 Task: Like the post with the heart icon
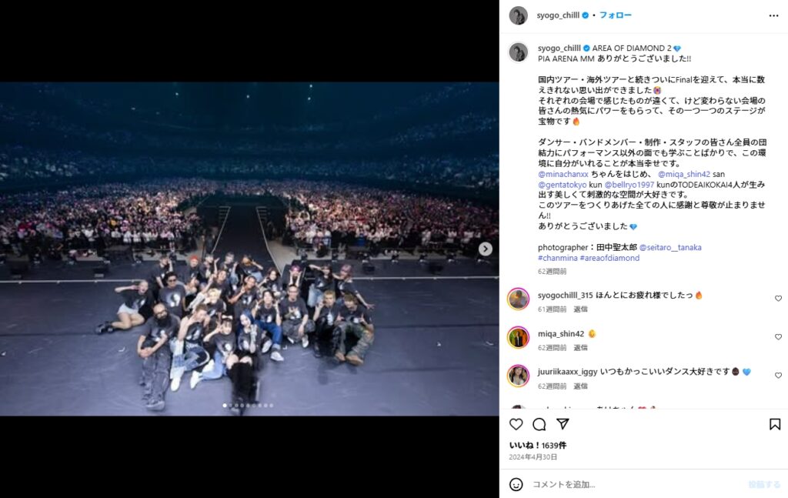(516, 424)
